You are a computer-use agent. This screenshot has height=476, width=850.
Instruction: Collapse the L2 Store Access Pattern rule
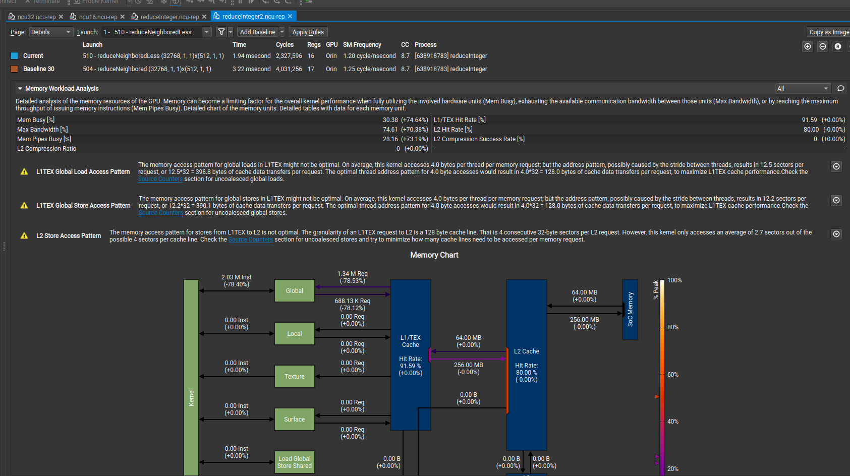tap(836, 234)
